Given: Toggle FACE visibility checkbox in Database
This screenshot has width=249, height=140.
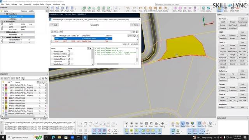Looking at the screenshot, I should pyautogui.click(x=2, y=24).
